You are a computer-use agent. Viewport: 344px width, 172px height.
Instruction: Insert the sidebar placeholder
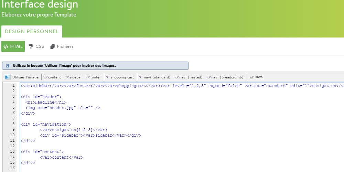pos(74,77)
